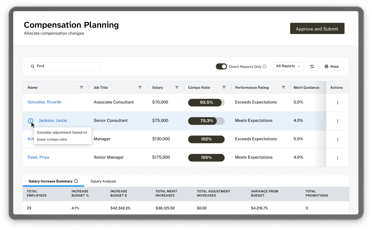
Task: Click the refresh icon button
Action: pyautogui.click(x=312, y=66)
